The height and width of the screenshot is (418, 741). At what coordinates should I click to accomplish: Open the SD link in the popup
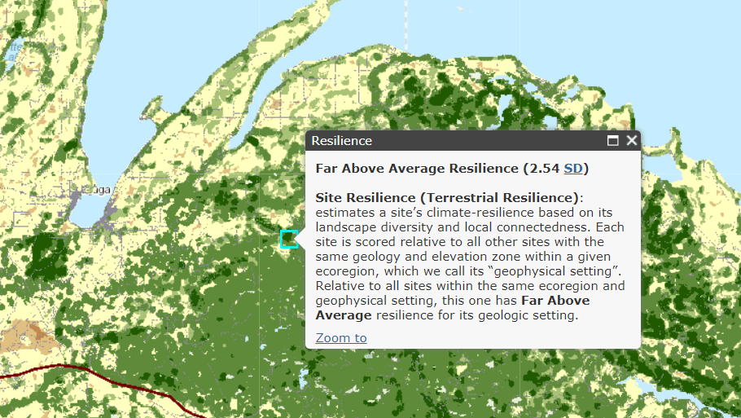point(572,169)
